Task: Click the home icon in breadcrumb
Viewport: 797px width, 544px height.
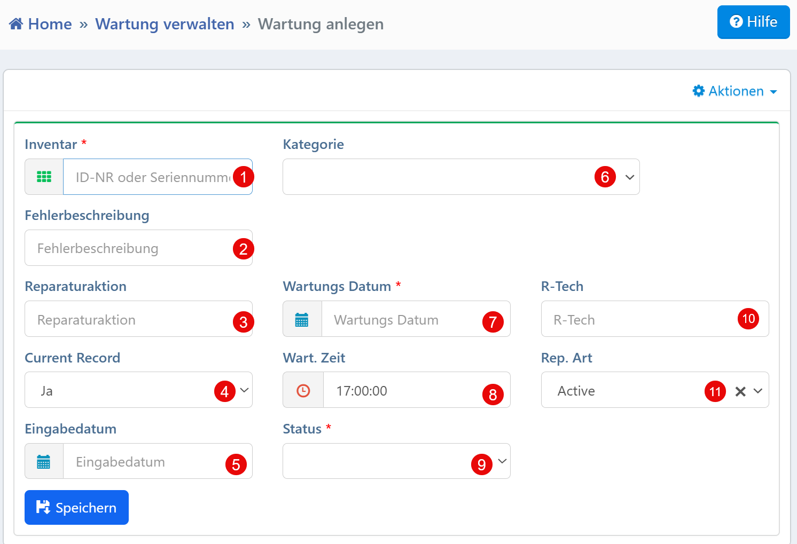Action: coord(16,24)
